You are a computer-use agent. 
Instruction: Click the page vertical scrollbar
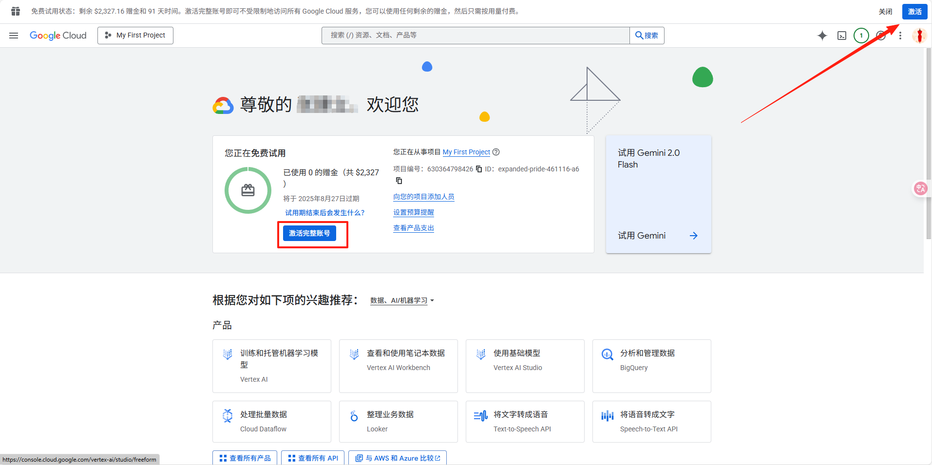(x=929, y=144)
